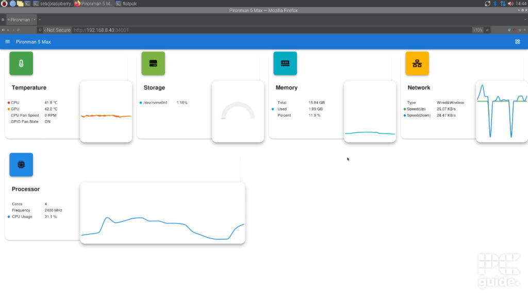
Task: Click the yellow Network icon
Action: (x=417, y=63)
